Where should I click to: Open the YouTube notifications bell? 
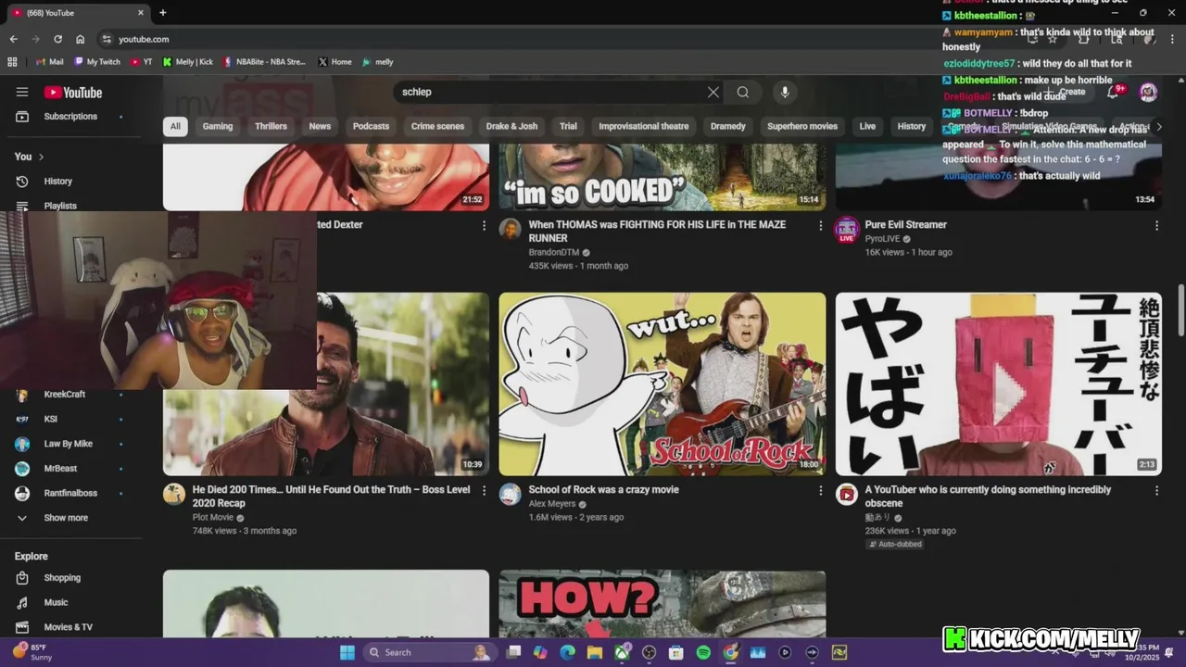(x=1113, y=92)
